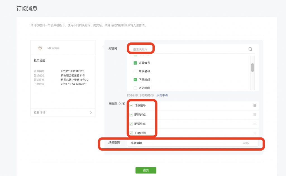Click drag handle icon for 配送起点 row
286x176 pixels.
click(255, 115)
